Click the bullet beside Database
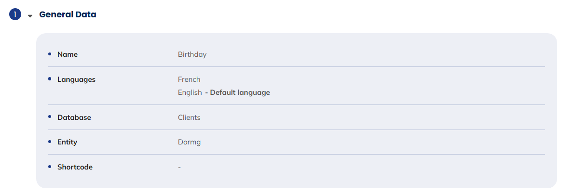 coord(50,117)
